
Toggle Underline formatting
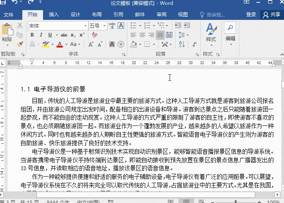tap(50, 35)
